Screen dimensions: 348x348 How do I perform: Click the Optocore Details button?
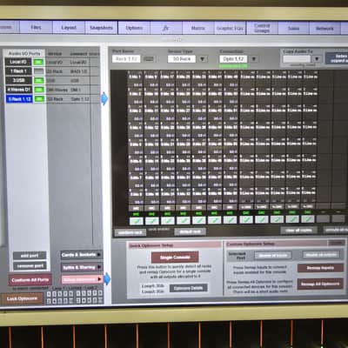tap(189, 288)
